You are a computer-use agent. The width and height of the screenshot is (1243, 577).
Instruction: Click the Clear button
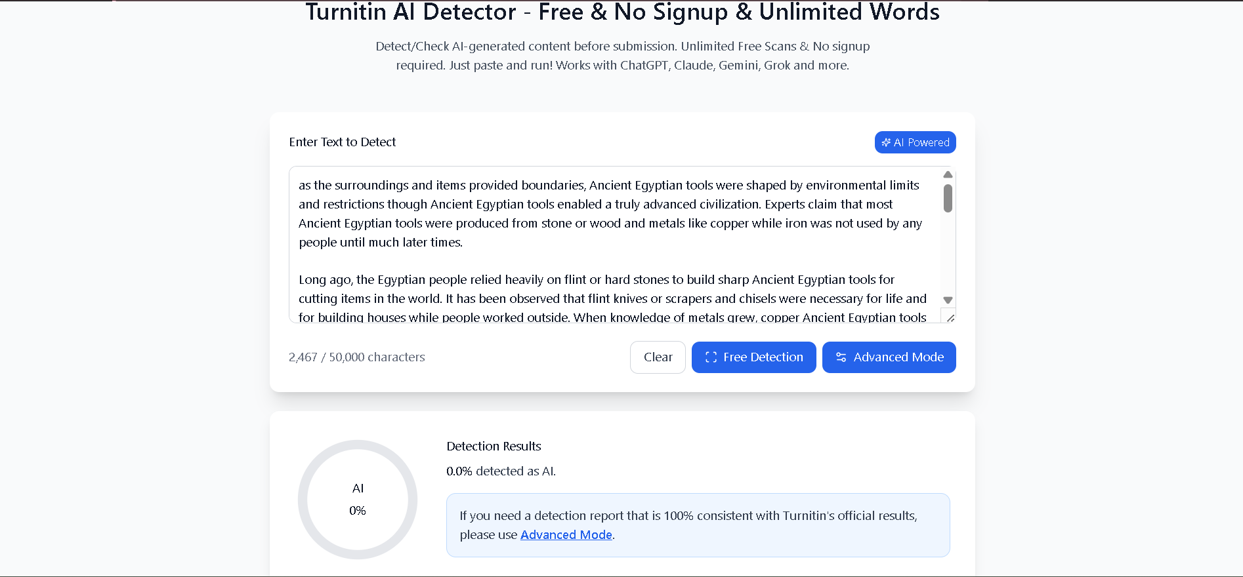pos(658,357)
